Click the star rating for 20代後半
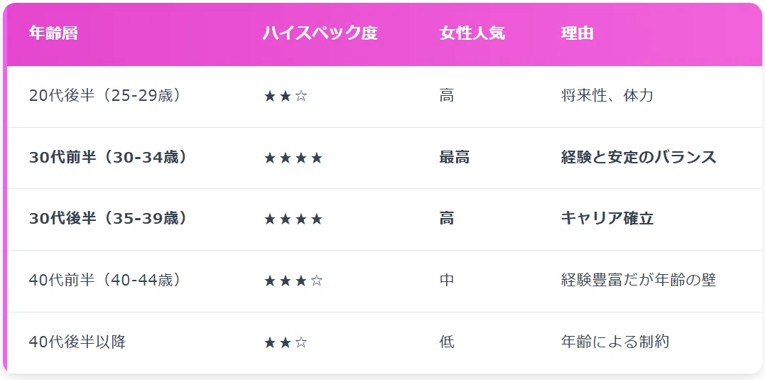This screenshot has height=380, width=765. tap(286, 97)
